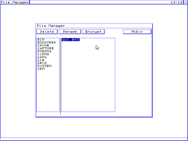Close the desktop with the X icon
188x141 pixels.
point(186,2)
